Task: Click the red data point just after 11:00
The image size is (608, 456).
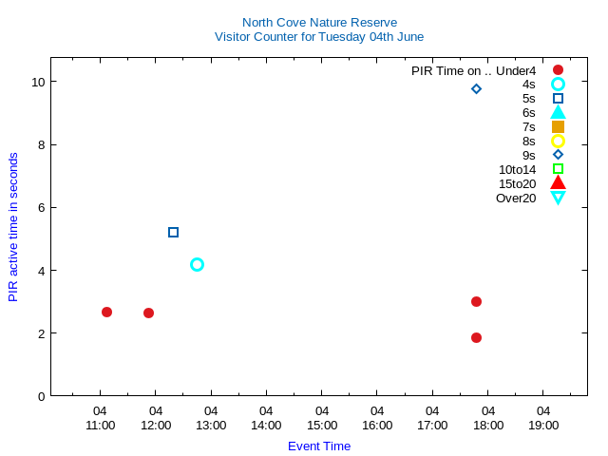Action: [106, 312]
